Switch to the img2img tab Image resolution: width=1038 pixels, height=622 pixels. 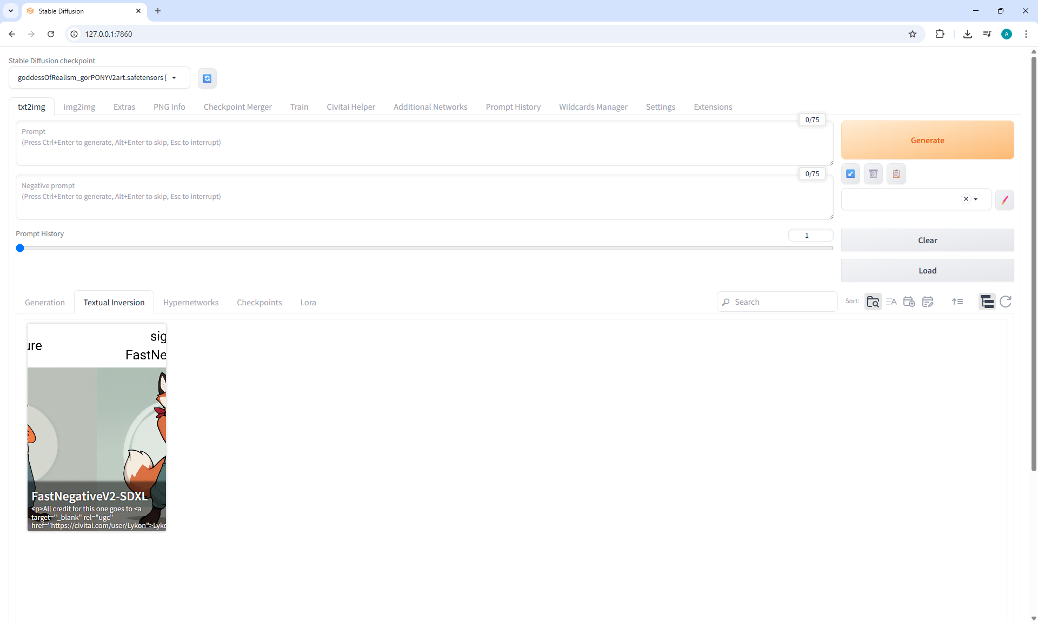click(79, 107)
